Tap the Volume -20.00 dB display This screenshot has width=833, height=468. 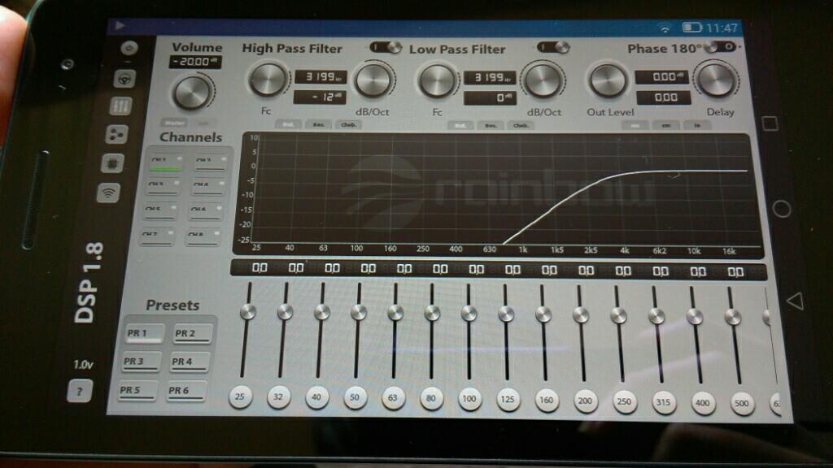(x=195, y=62)
